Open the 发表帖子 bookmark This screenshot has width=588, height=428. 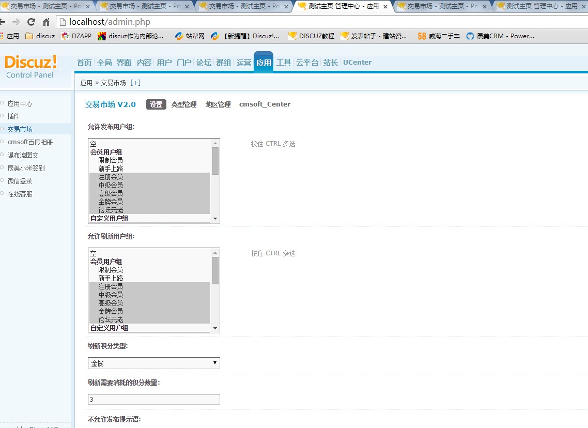[x=374, y=36]
